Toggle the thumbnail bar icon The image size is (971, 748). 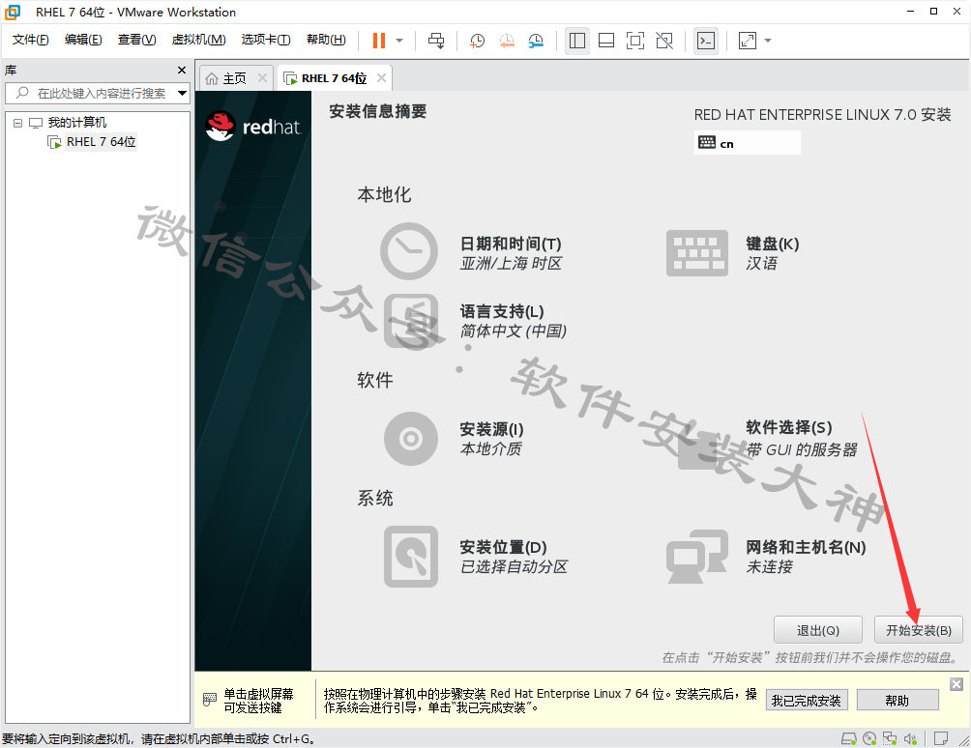point(606,41)
